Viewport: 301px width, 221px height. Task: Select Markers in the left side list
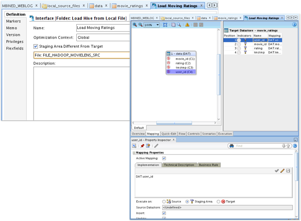(13, 21)
